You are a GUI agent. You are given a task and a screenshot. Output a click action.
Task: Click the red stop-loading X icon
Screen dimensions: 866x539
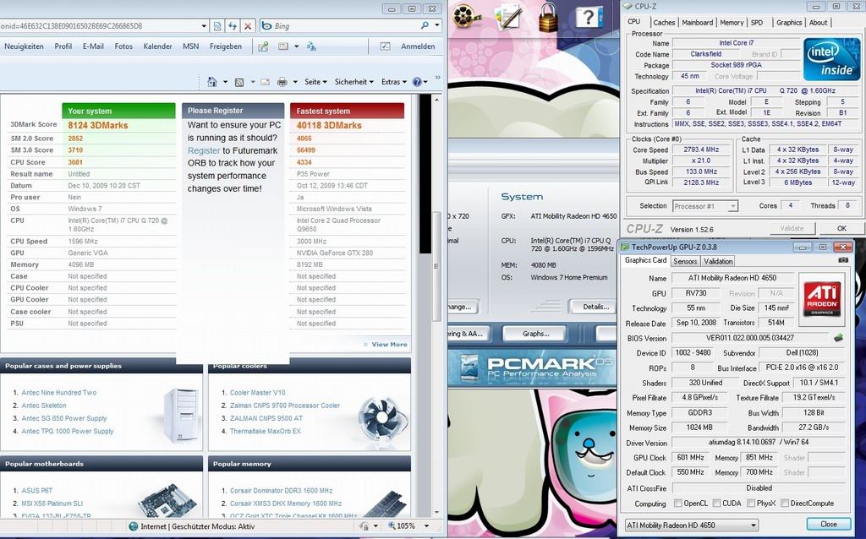tap(248, 26)
